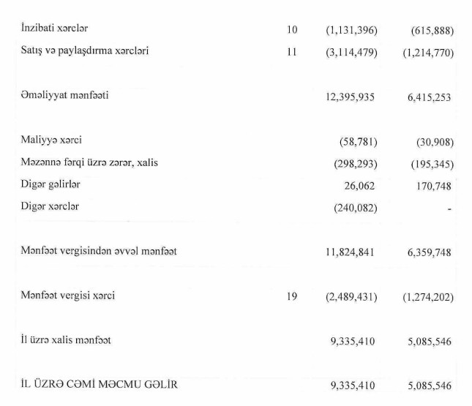Click "Məzənnə fərqi üzrə zərər, xalis" text
The image size is (472, 406).
(x=89, y=162)
